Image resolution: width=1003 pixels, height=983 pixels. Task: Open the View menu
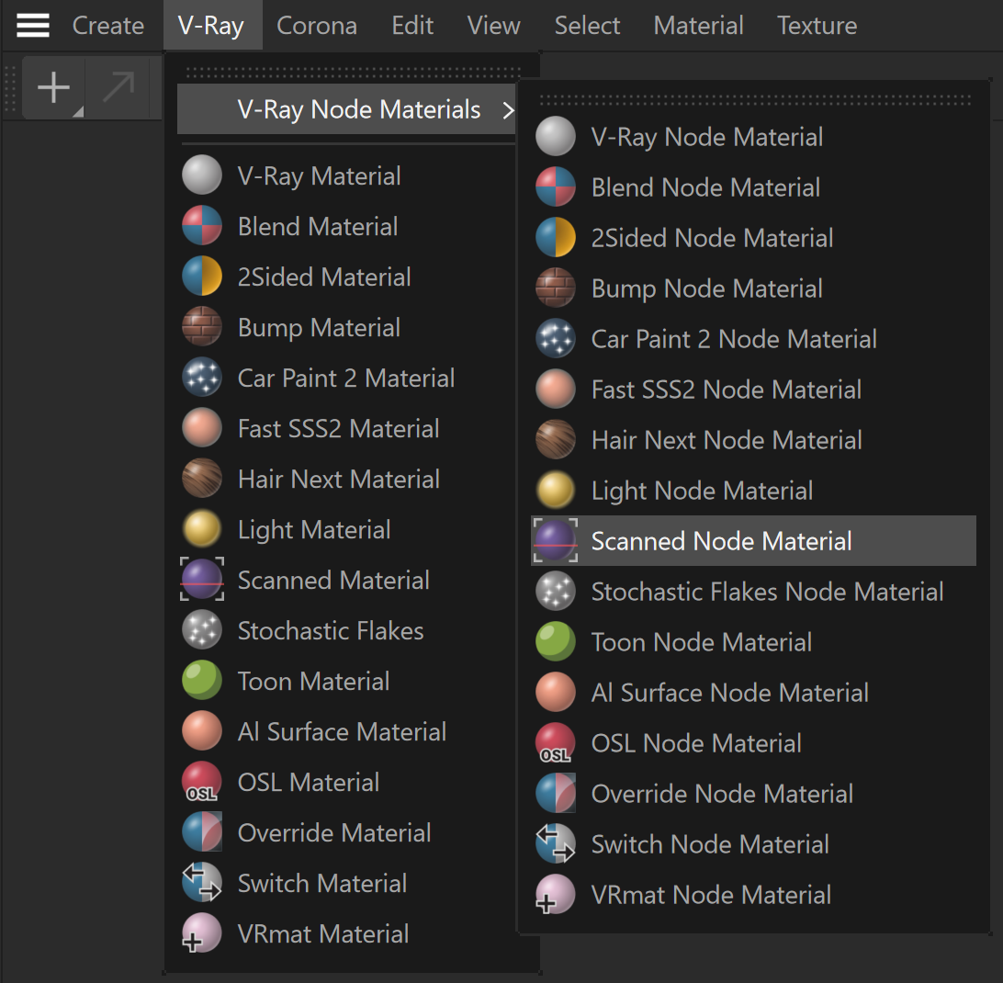pyautogui.click(x=494, y=26)
